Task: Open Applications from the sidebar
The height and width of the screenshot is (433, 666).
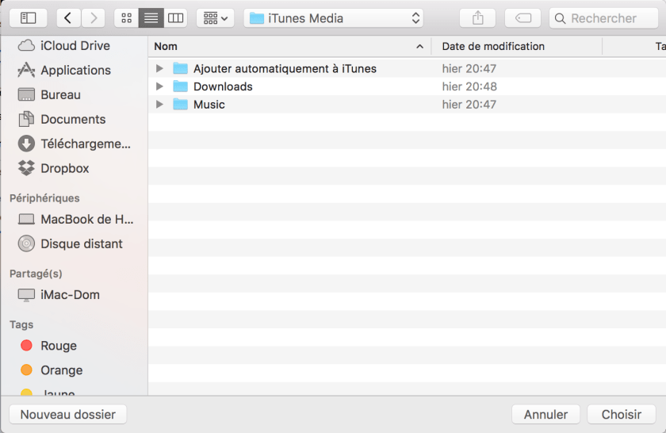Action: (x=75, y=71)
